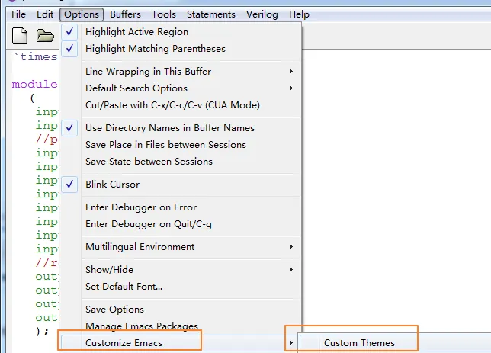Enable Enter Debugger on Error

[x=140, y=207]
